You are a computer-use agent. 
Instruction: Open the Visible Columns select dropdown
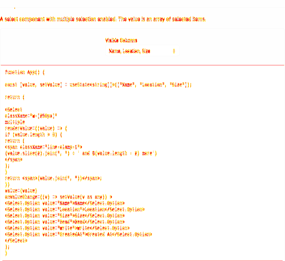(142, 51)
